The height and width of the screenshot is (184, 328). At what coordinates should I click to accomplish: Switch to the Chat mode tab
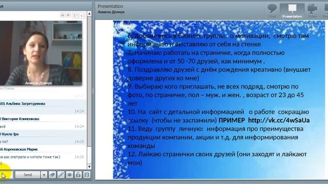pos(272,11)
